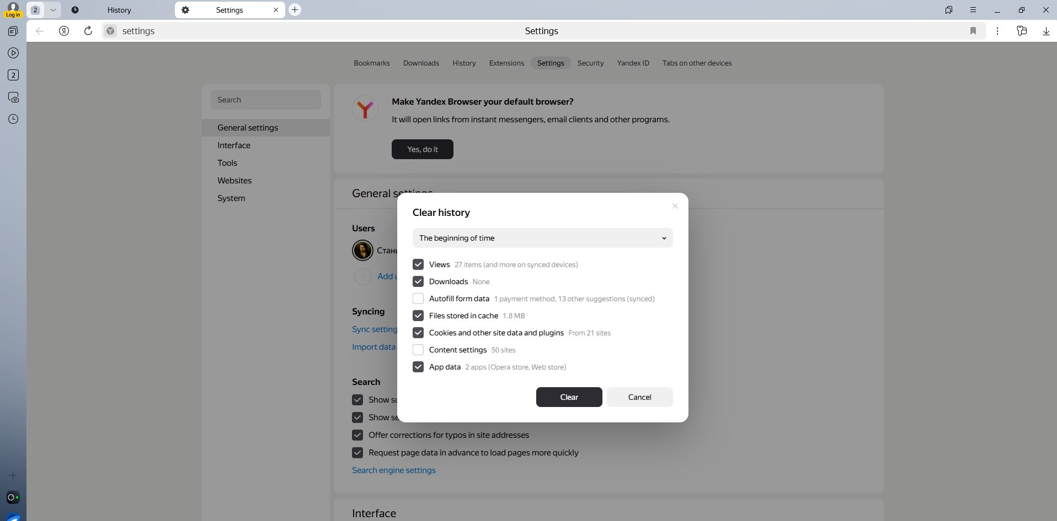Image resolution: width=1057 pixels, height=521 pixels.
Task: Open downloads from the toolbar arrow icon
Action: tap(1045, 31)
